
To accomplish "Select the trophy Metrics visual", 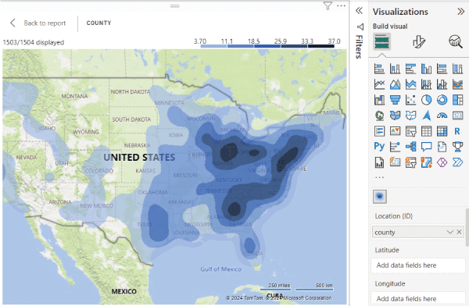I will (457, 147).
